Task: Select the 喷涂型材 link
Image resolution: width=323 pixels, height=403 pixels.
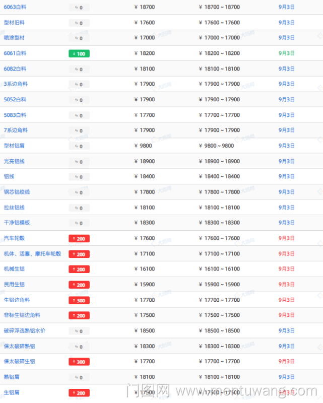Action: (14, 38)
